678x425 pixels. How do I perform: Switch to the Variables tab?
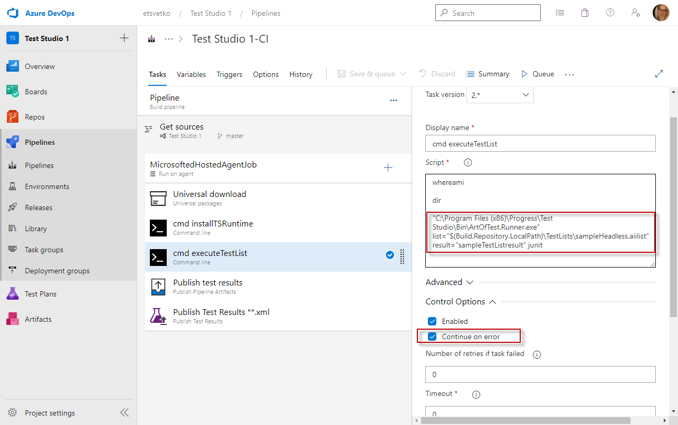[192, 74]
